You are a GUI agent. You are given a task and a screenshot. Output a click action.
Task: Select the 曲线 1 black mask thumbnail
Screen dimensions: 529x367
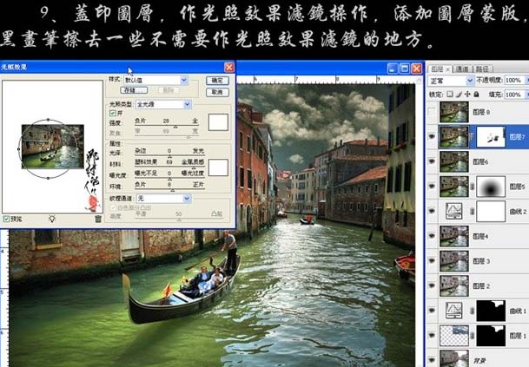point(491,311)
